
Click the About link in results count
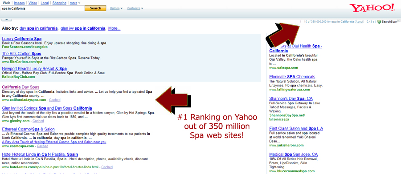click(359, 22)
